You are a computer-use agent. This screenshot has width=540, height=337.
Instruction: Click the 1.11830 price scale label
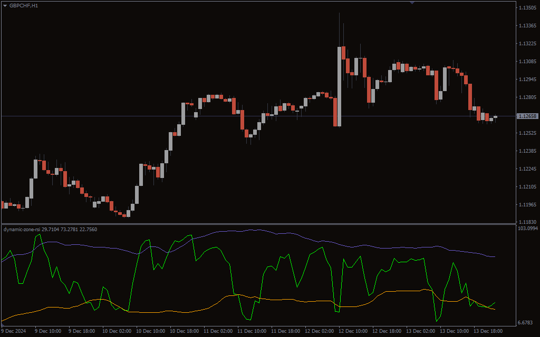pyautogui.click(x=527, y=222)
